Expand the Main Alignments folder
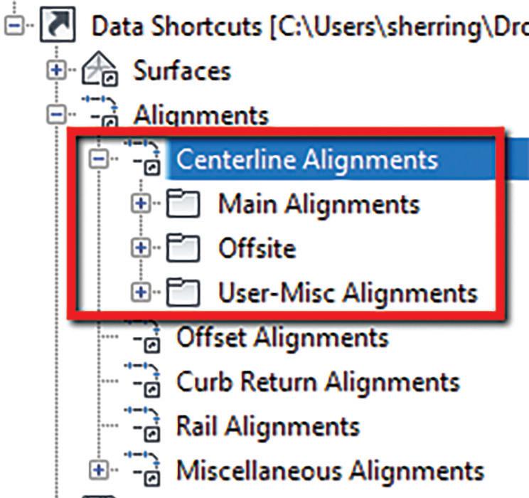 point(141,203)
